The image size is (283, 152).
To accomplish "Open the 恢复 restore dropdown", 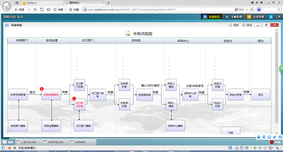I will point(66,10).
